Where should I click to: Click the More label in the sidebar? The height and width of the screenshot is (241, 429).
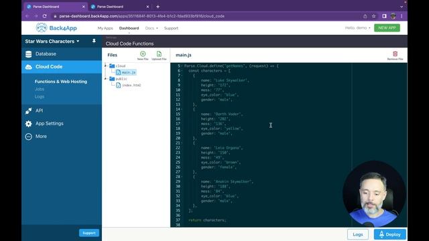coord(41,137)
